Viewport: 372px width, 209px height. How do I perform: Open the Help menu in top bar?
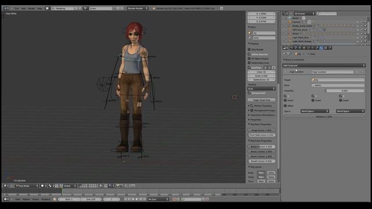(x=40, y=8)
